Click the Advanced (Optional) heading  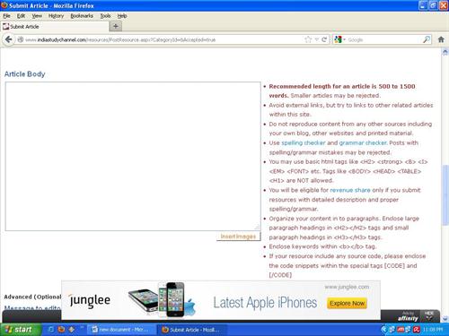[32, 297]
